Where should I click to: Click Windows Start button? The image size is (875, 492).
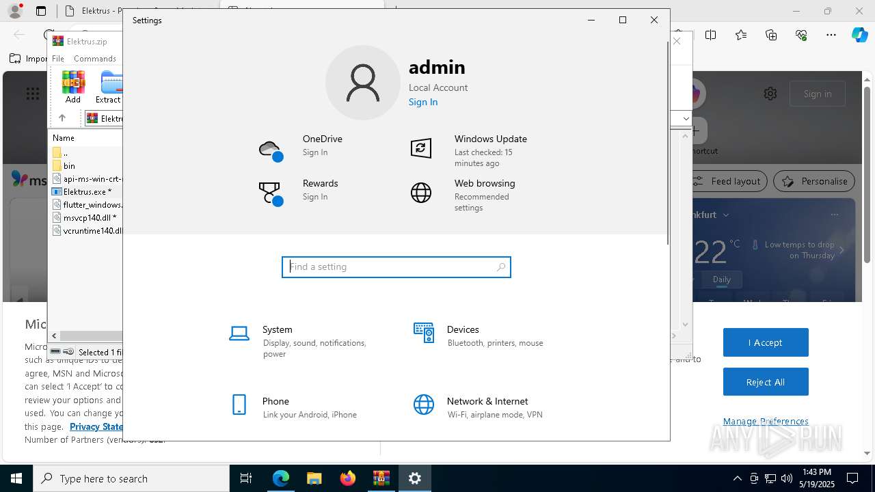click(16, 478)
